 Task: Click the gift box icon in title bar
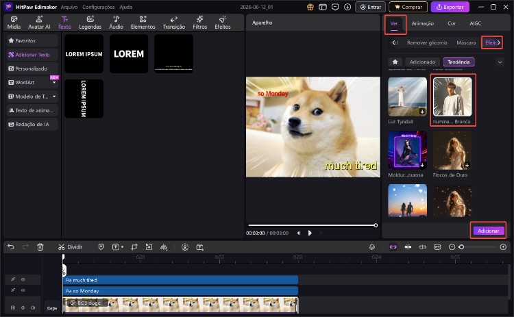[310, 7]
